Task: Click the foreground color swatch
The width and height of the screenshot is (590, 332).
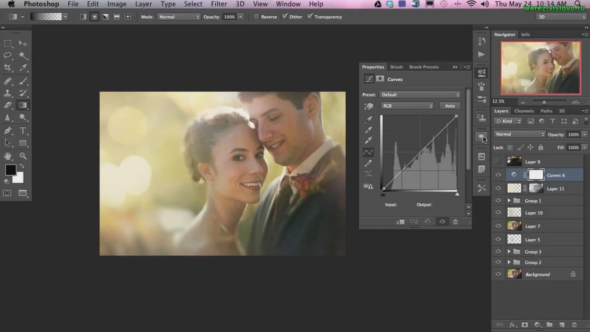Action: pyautogui.click(x=10, y=170)
